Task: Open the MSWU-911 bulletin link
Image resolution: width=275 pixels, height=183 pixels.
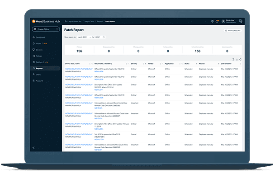Action: [99, 90]
